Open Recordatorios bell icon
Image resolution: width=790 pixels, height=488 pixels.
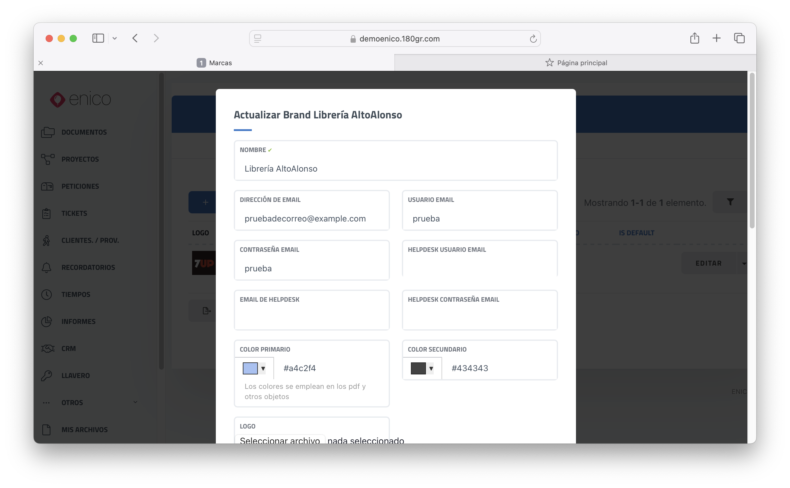coord(47,267)
